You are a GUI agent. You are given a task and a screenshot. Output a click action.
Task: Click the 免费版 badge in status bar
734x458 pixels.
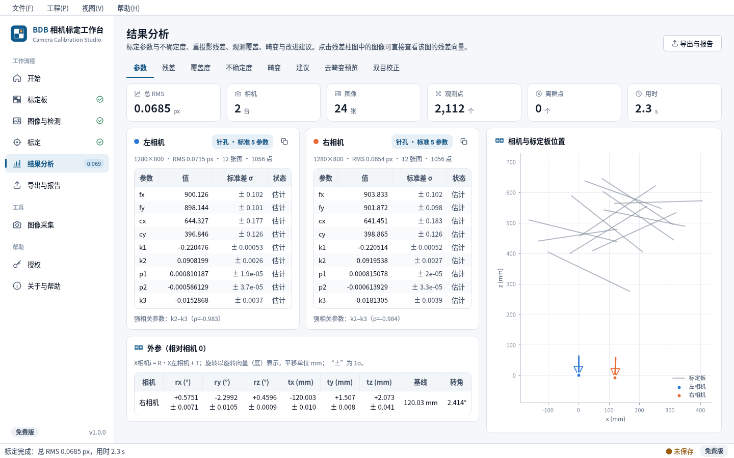click(714, 451)
